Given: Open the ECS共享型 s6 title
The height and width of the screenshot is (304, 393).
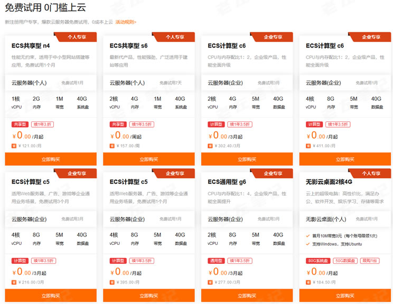Looking at the screenshot, I should (x=128, y=46).
